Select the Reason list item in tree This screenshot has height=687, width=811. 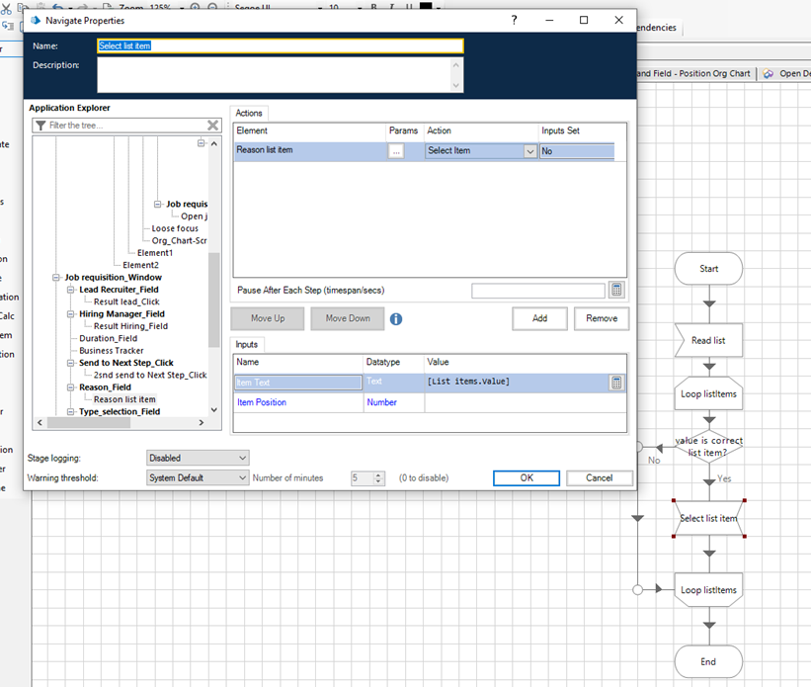click(x=124, y=399)
